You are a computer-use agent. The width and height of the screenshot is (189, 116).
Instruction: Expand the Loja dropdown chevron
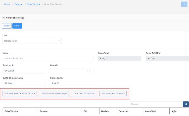click(59, 41)
